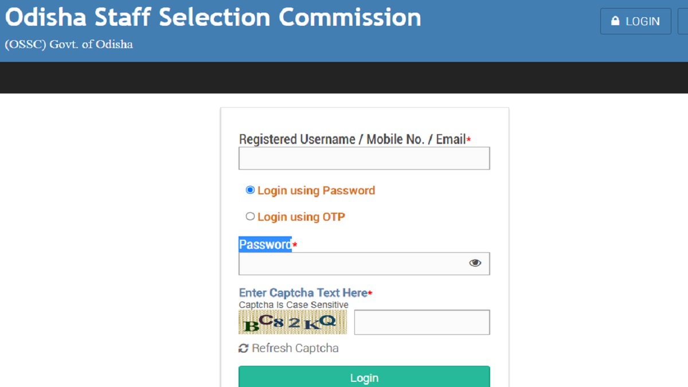This screenshot has height=387, width=688.
Task: Click the Refresh Captcha text link
Action: [295, 348]
